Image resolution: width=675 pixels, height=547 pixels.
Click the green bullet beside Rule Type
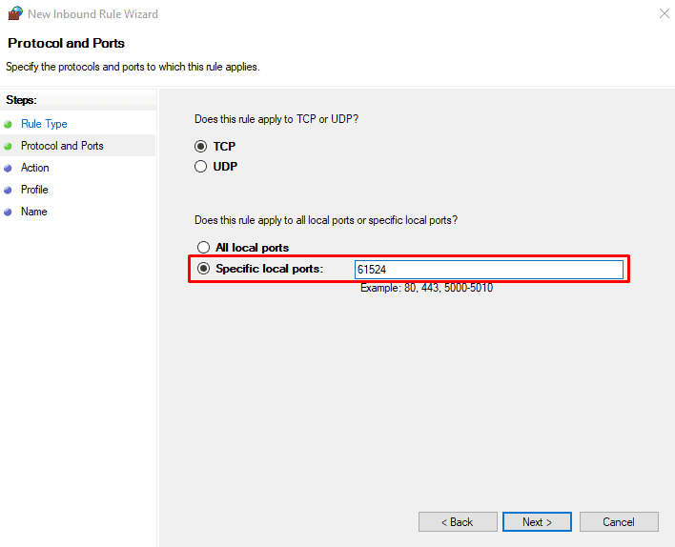9,124
